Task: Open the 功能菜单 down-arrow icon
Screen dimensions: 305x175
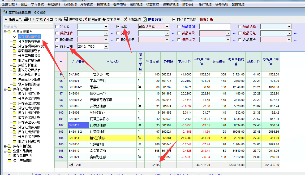Action: pos(104,19)
